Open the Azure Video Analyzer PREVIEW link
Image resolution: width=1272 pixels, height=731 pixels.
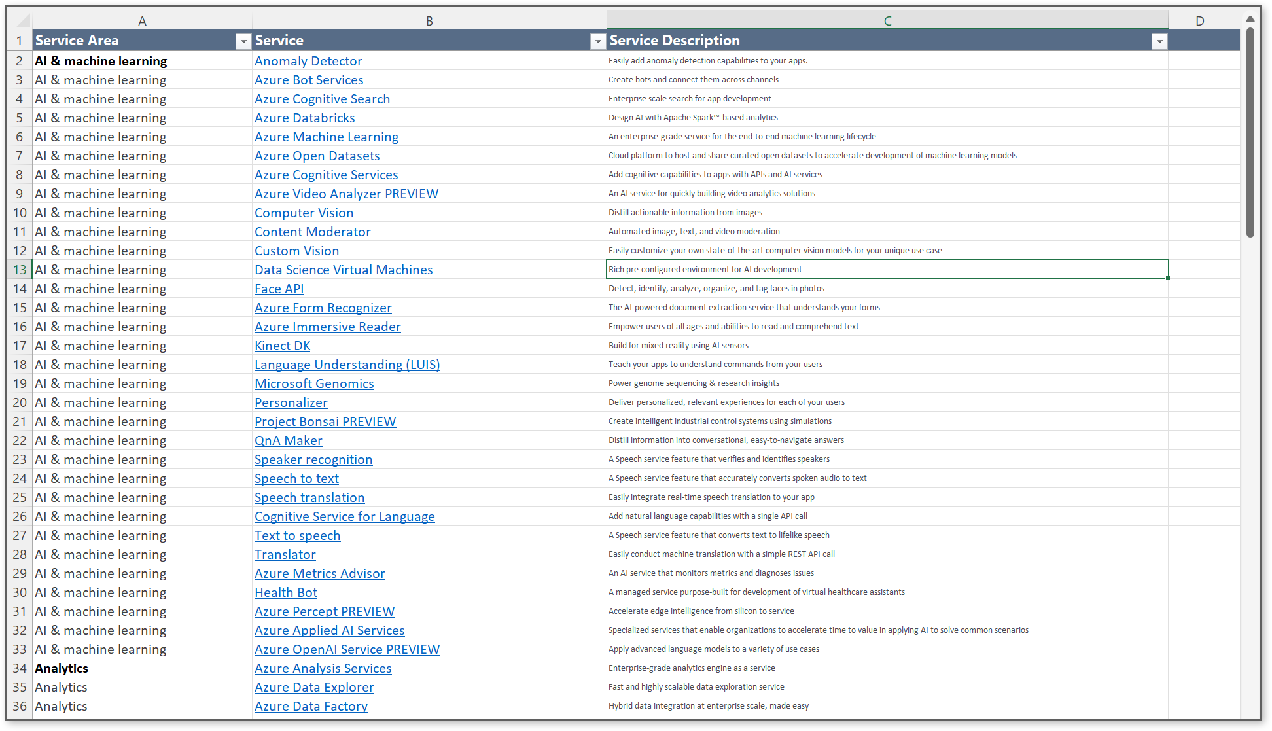(347, 194)
